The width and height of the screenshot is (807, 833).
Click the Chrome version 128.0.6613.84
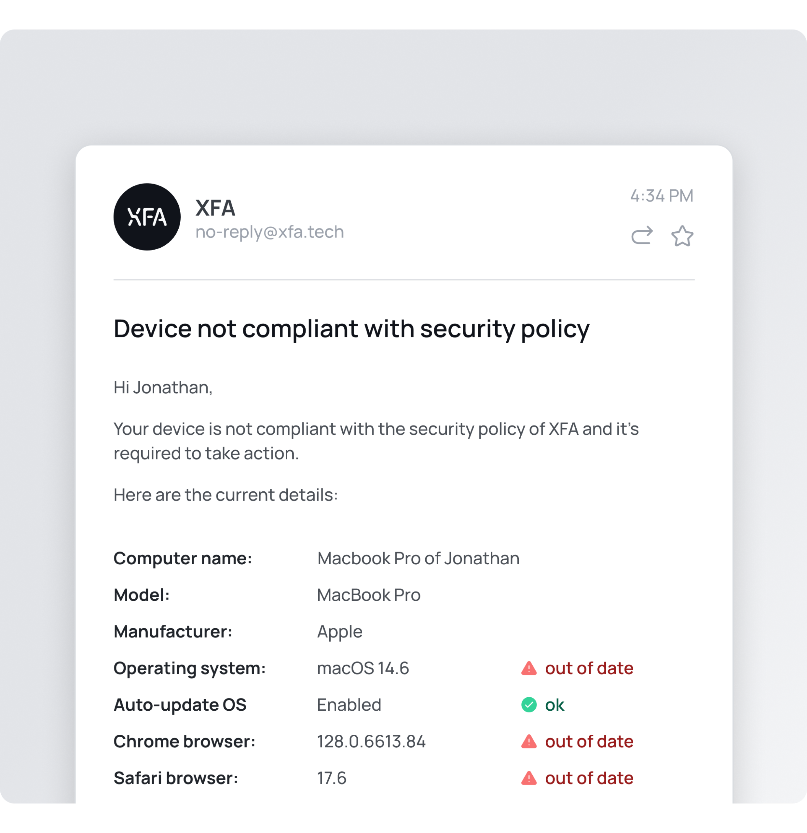point(371,741)
